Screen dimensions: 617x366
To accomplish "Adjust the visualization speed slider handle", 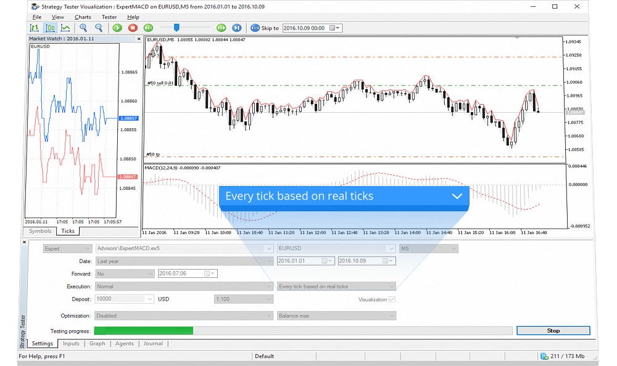I will pyautogui.click(x=176, y=27).
